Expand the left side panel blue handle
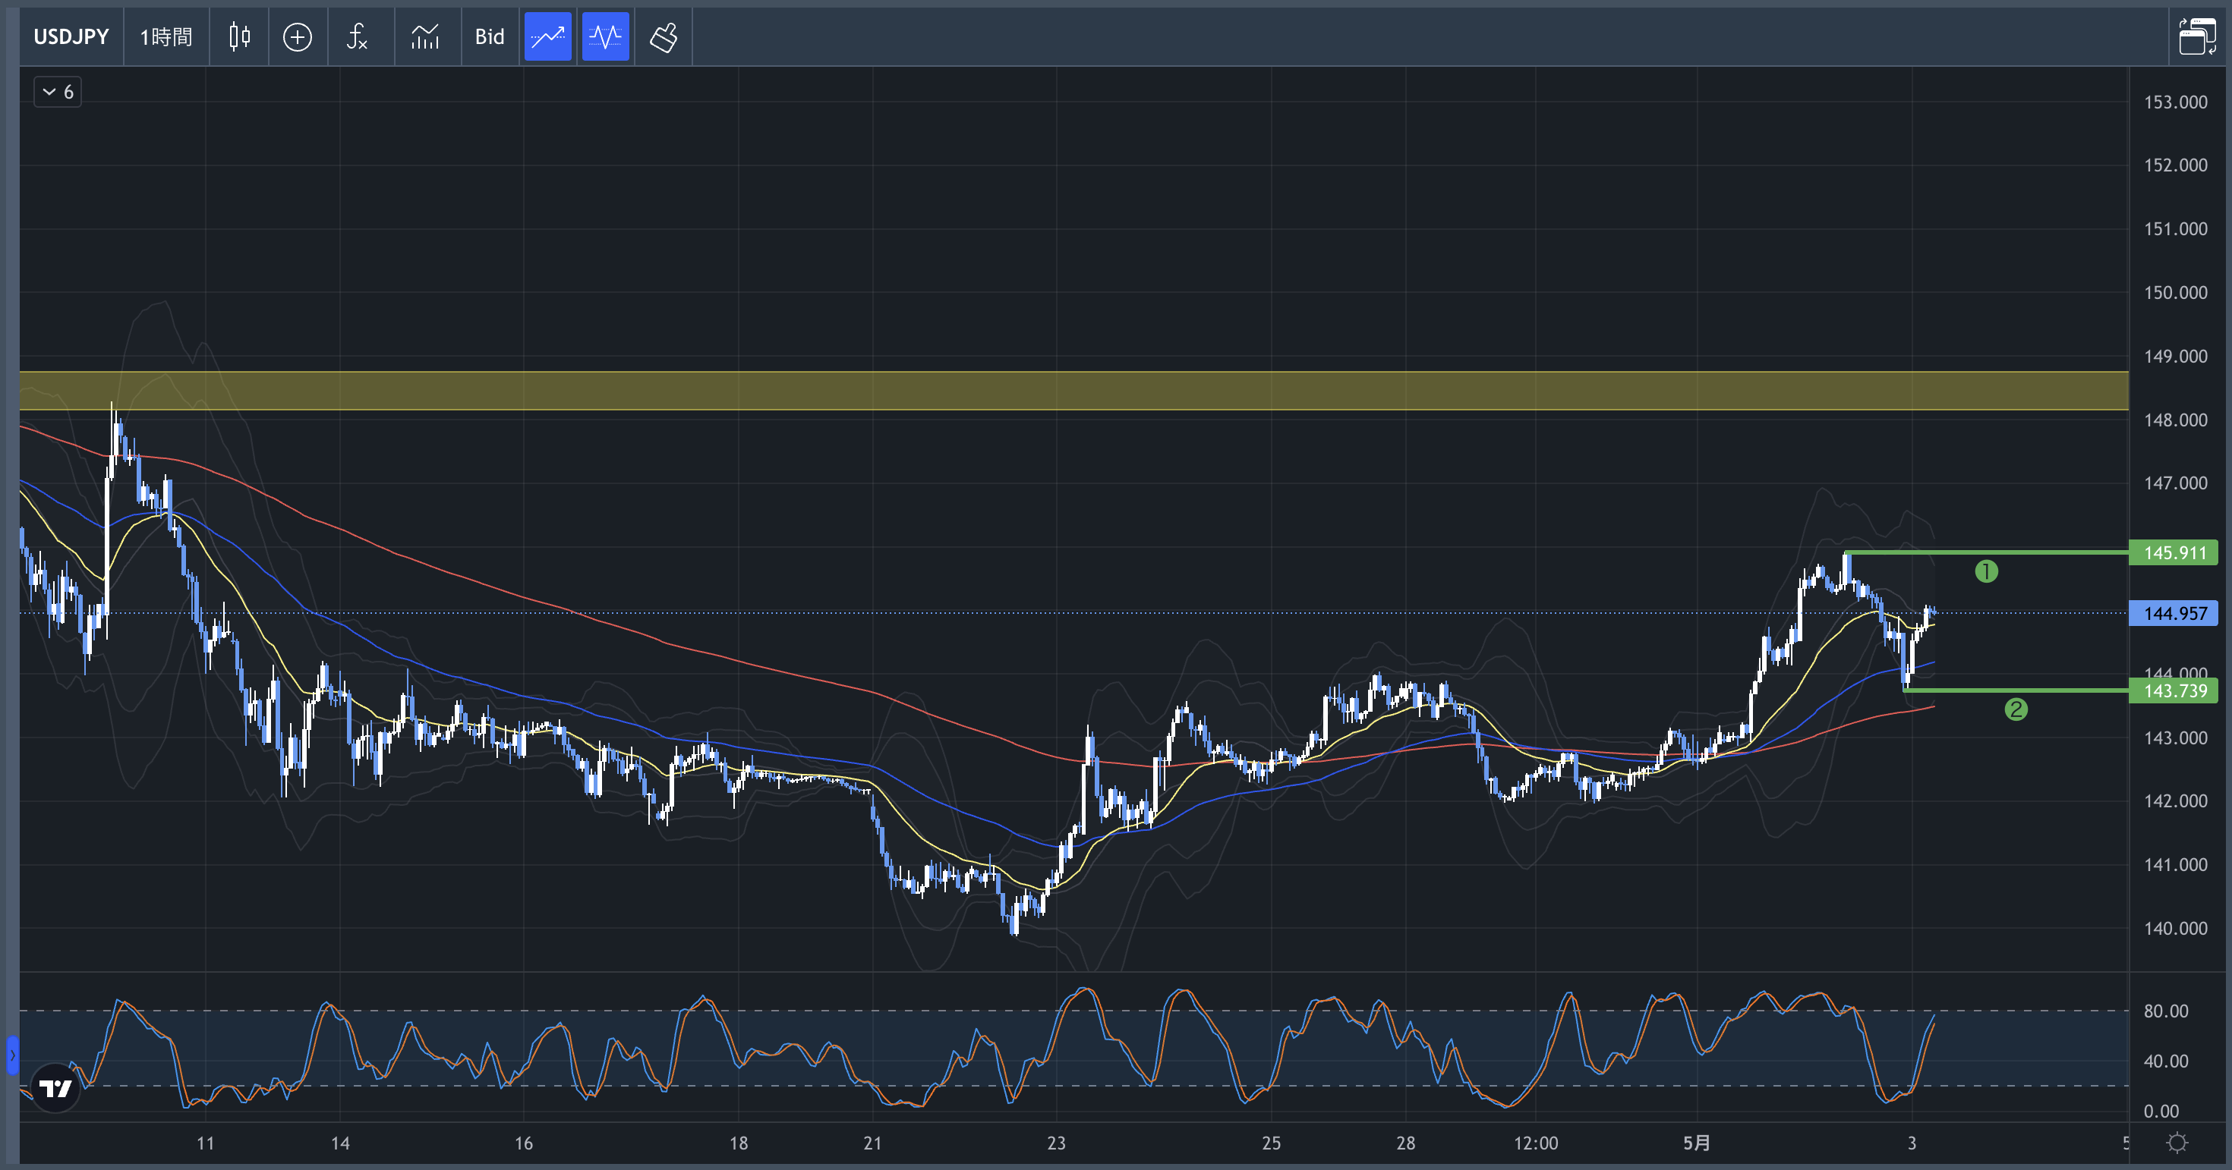The width and height of the screenshot is (2232, 1170). (x=12, y=1055)
